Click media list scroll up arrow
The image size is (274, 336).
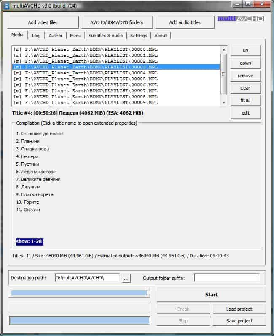pos(224,50)
